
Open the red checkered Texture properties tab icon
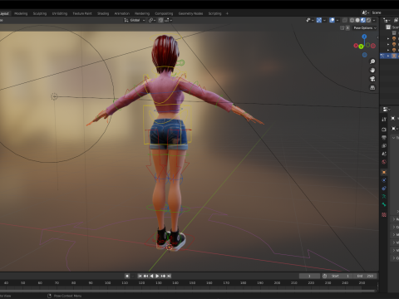pos(384,214)
